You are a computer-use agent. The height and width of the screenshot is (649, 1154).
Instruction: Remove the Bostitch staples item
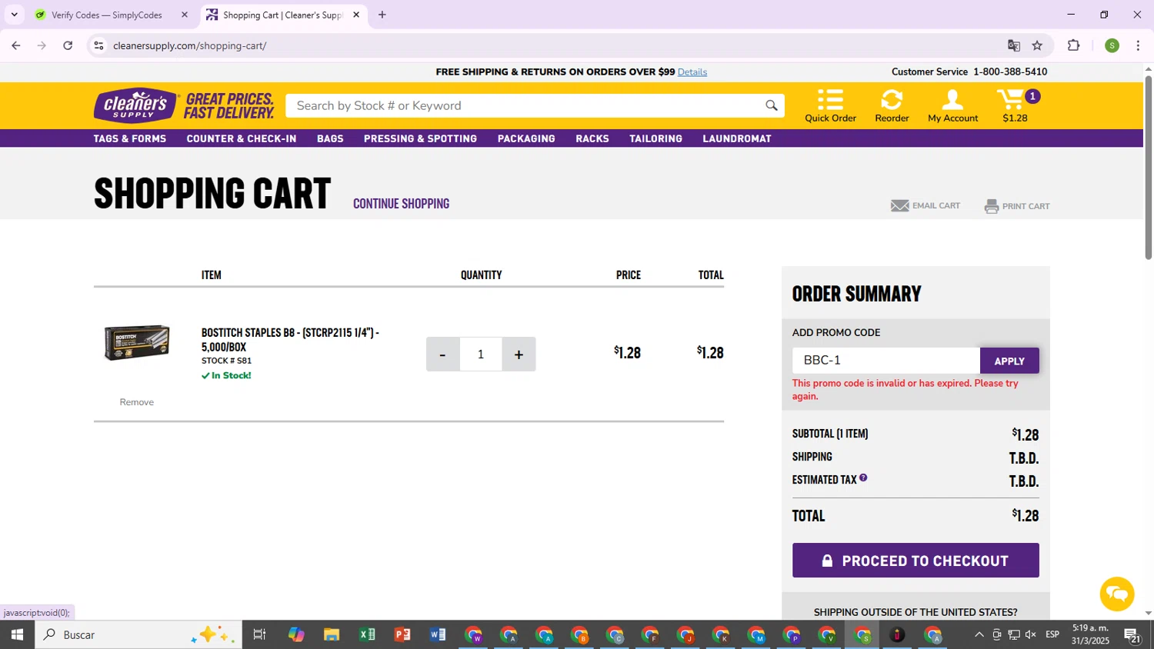(x=137, y=402)
